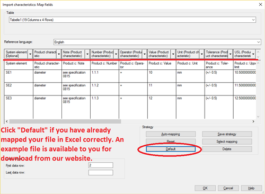Click the Save strategy button
Image resolution: width=265 pixels, height=194 pixels.
pyautogui.click(x=227, y=134)
